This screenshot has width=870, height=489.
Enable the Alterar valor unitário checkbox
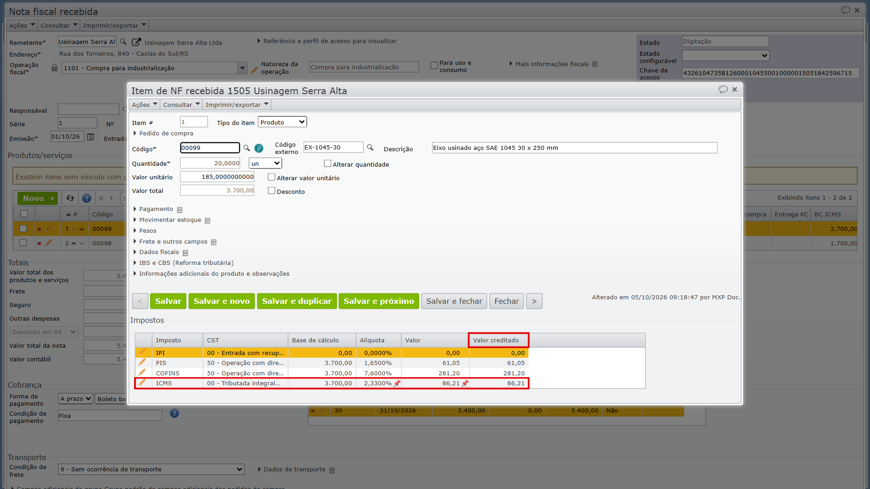[271, 177]
